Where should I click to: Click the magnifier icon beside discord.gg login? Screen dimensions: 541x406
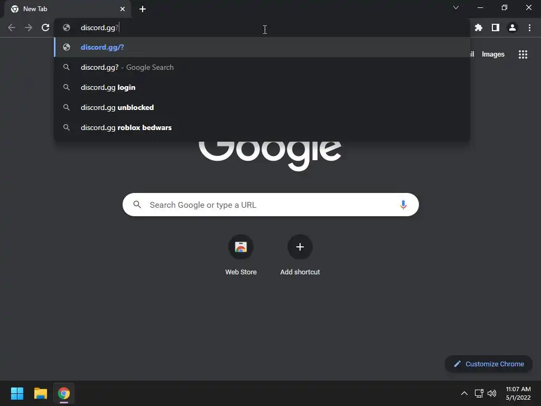click(x=67, y=87)
